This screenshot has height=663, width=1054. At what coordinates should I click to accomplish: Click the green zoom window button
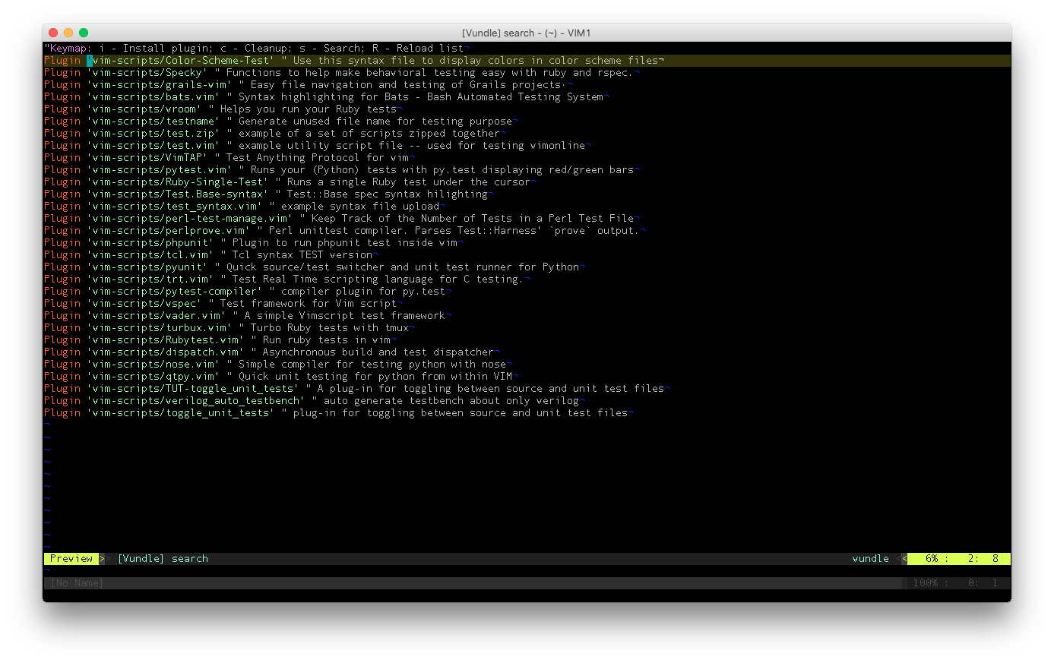[x=84, y=33]
